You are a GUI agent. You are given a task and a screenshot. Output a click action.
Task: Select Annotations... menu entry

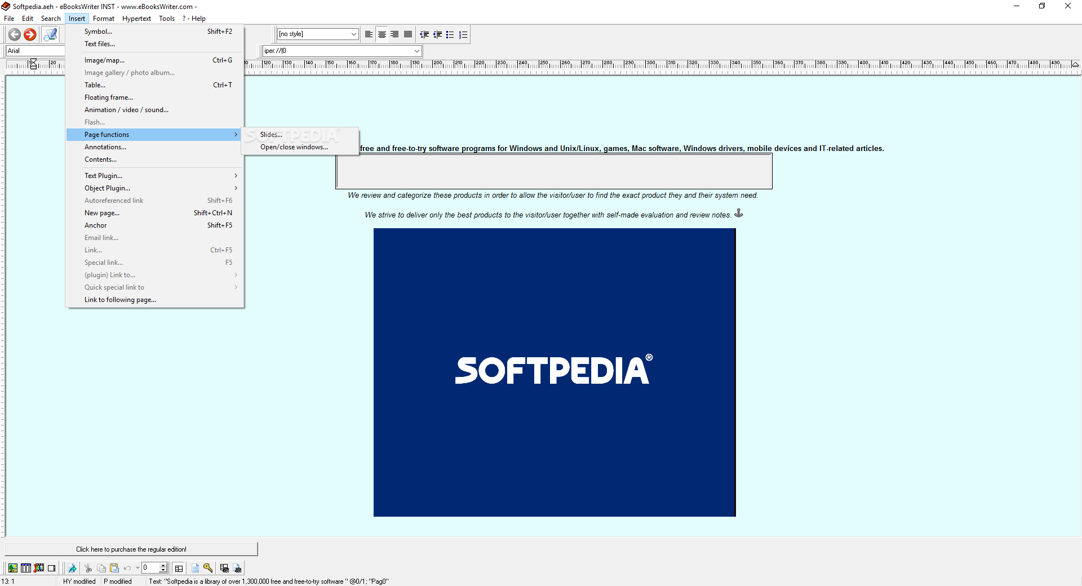[x=155, y=147]
